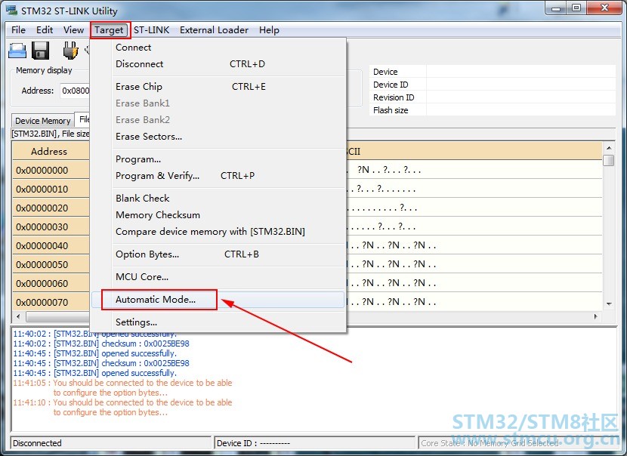This screenshot has width=627, height=456.
Task: Open the ST-LINK menu
Action: click(152, 30)
